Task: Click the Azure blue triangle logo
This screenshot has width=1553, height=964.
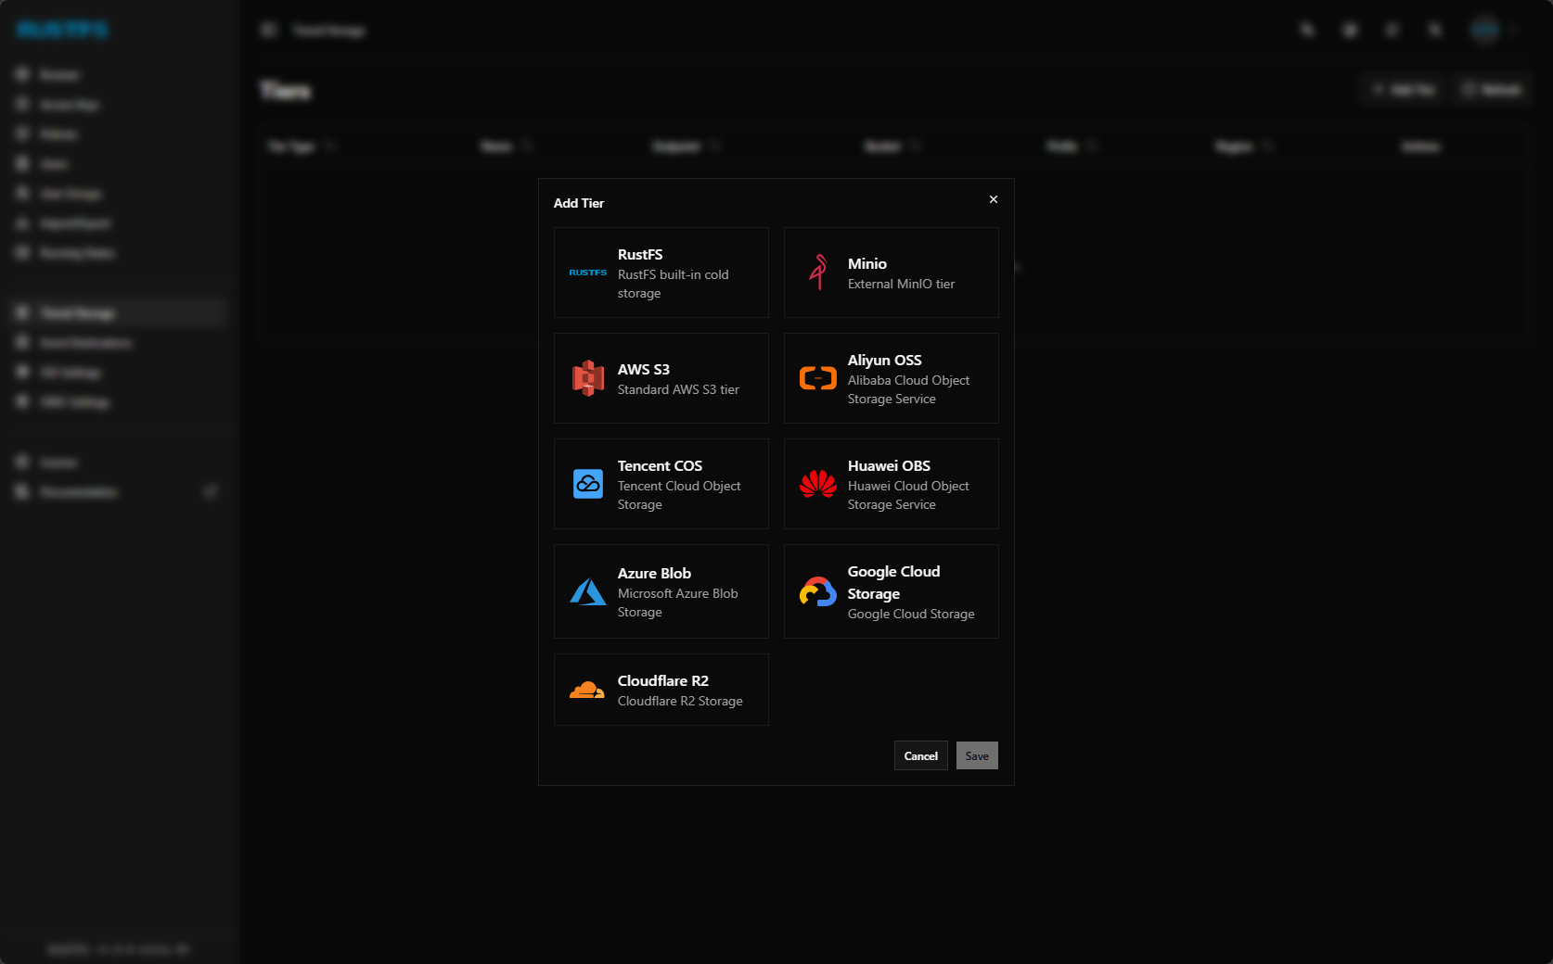Action: 588,591
